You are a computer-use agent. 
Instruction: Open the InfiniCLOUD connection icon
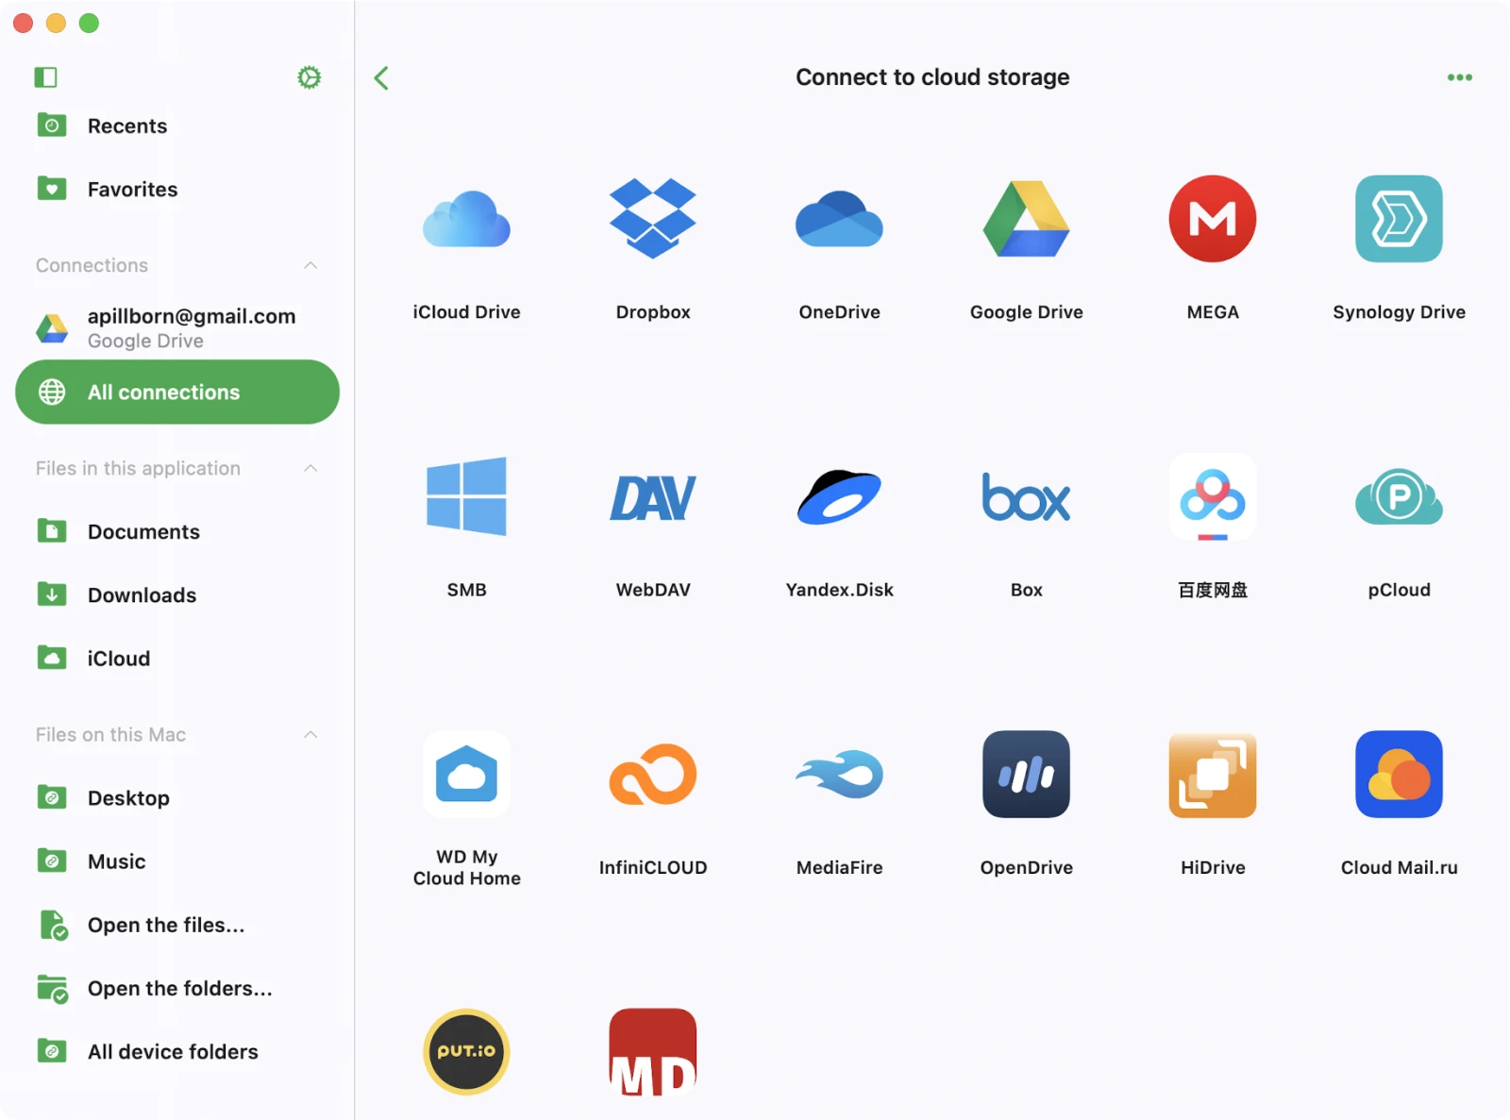click(652, 775)
